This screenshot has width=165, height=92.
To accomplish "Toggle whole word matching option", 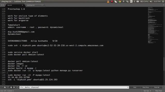I will pos(8,87).
